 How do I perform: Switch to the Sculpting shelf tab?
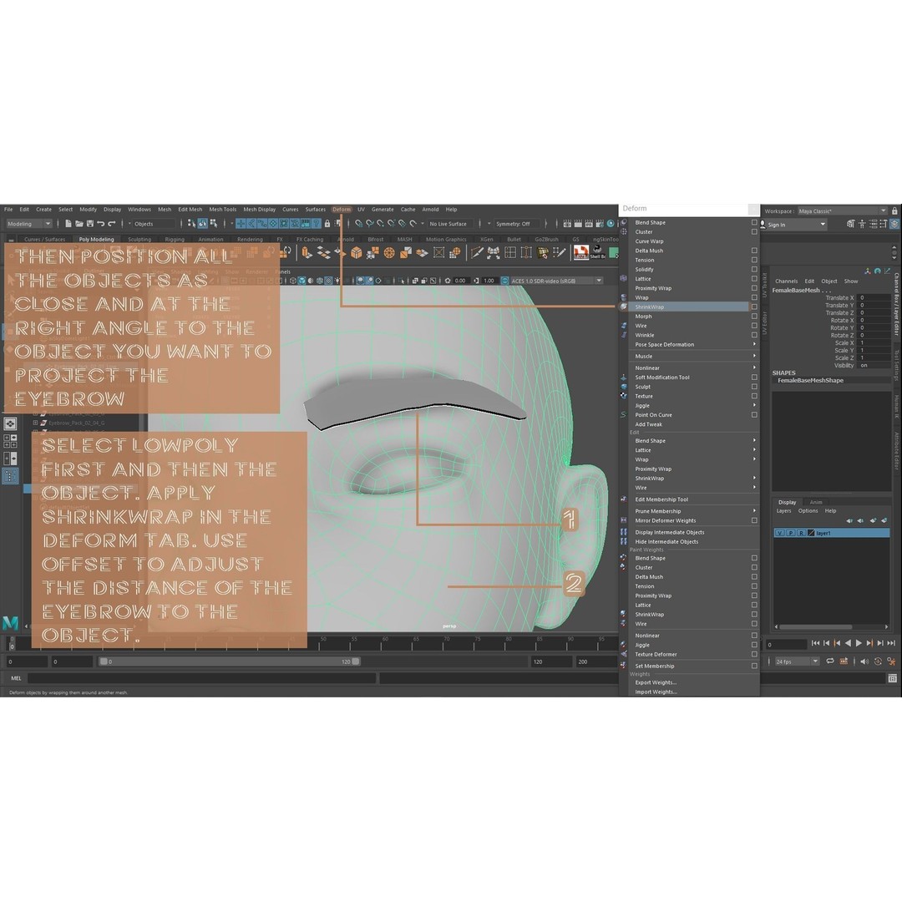click(x=139, y=240)
